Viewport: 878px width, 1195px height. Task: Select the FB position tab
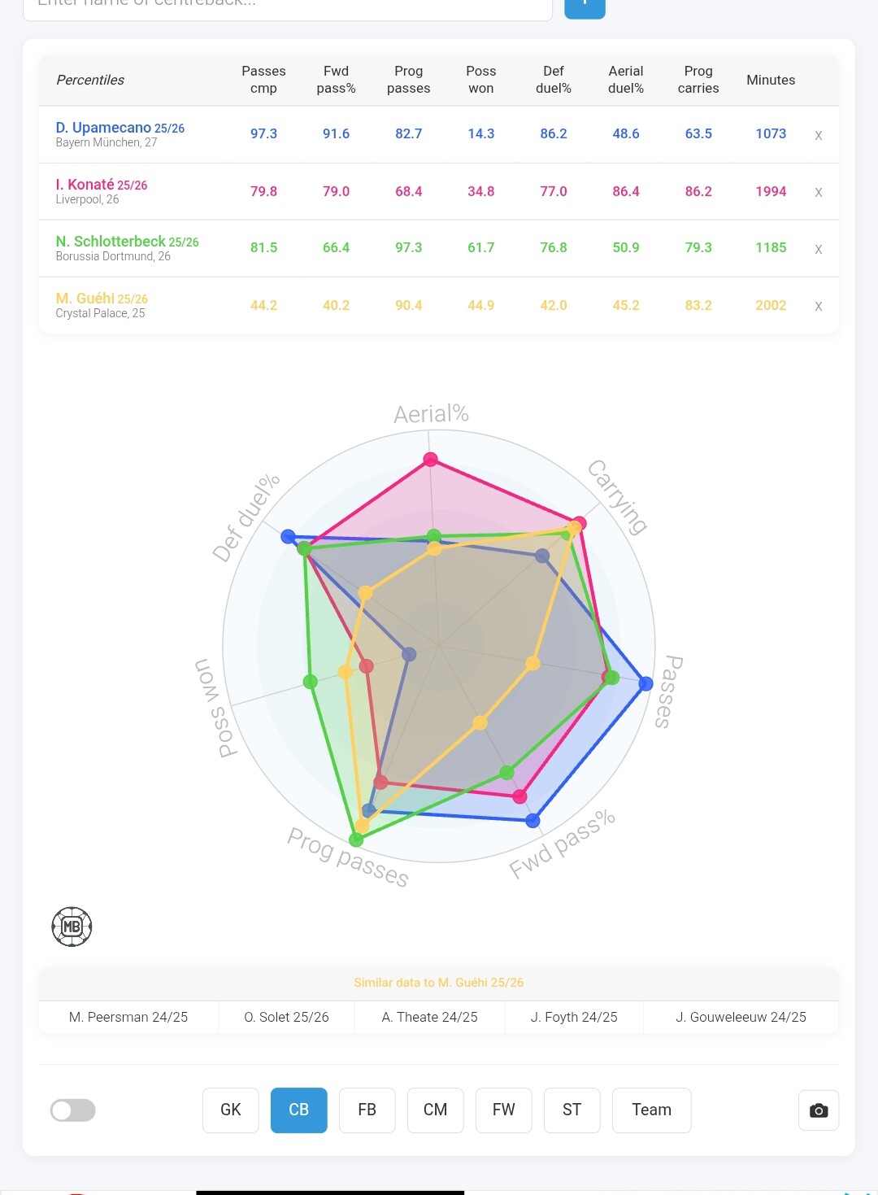pyautogui.click(x=367, y=1110)
